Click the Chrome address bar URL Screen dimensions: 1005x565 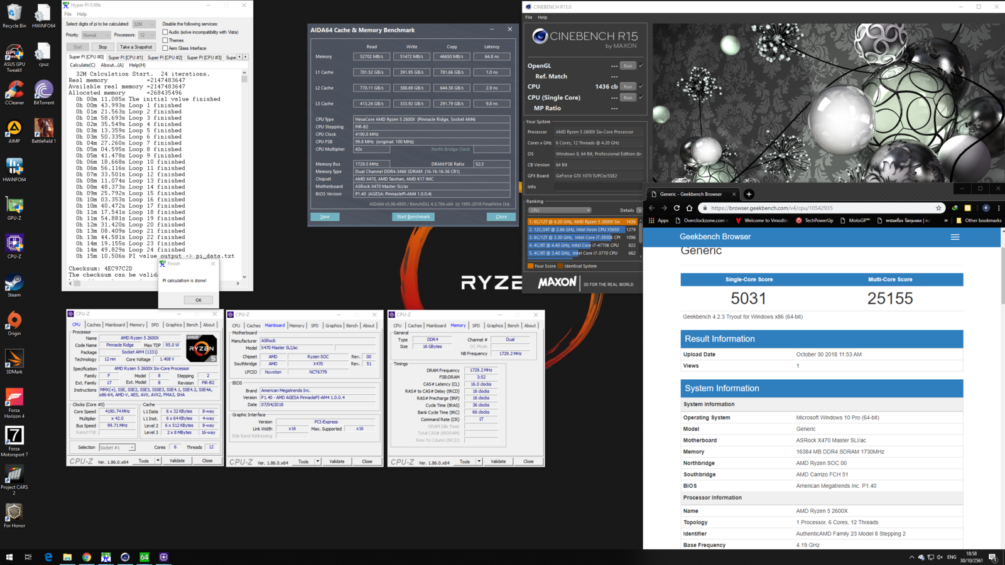pyautogui.click(x=771, y=208)
